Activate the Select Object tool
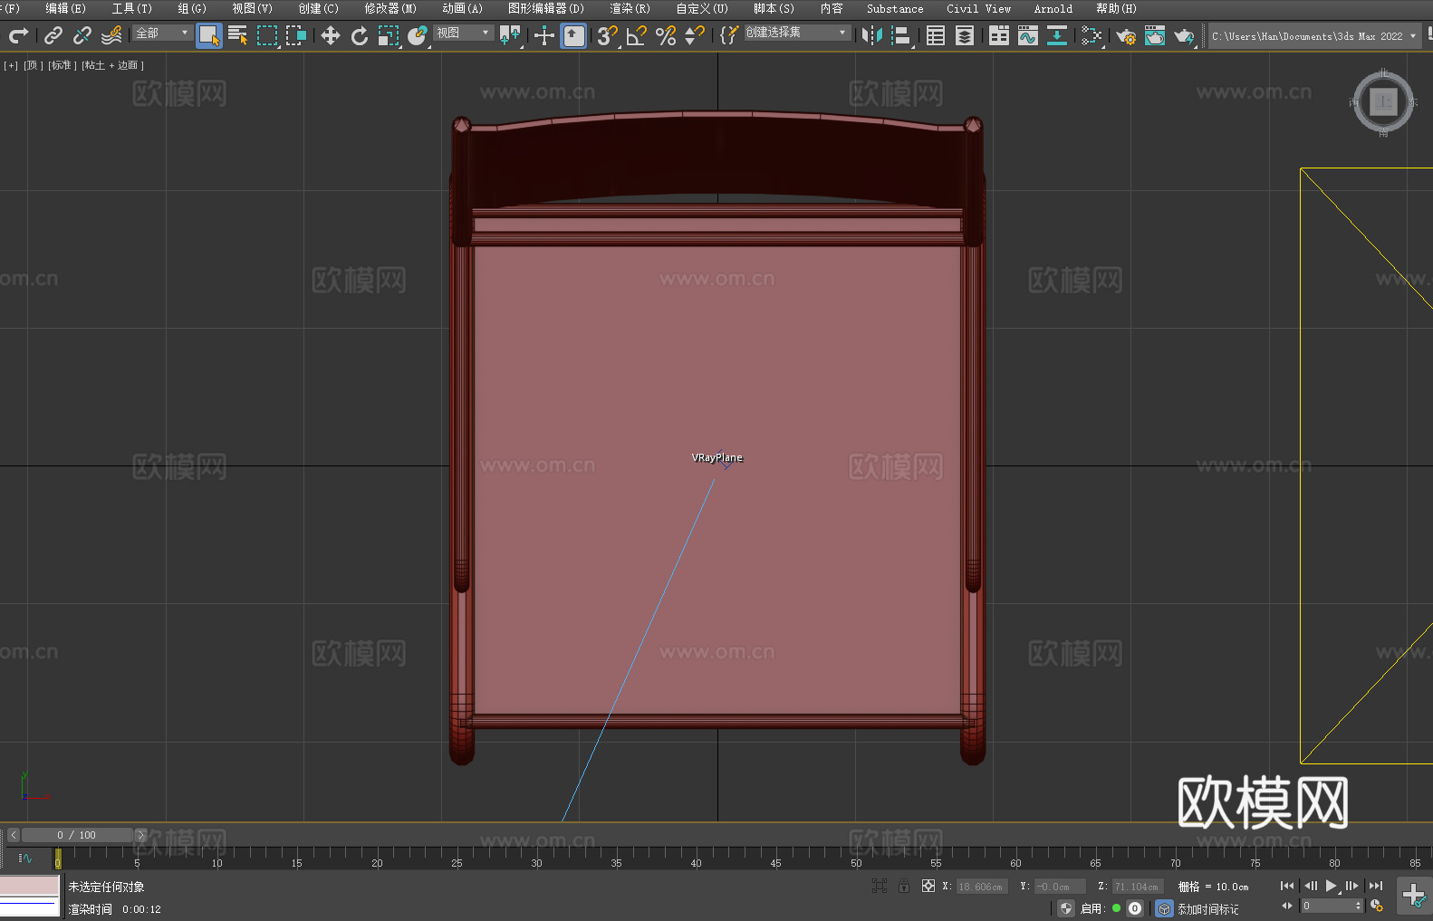 209,35
